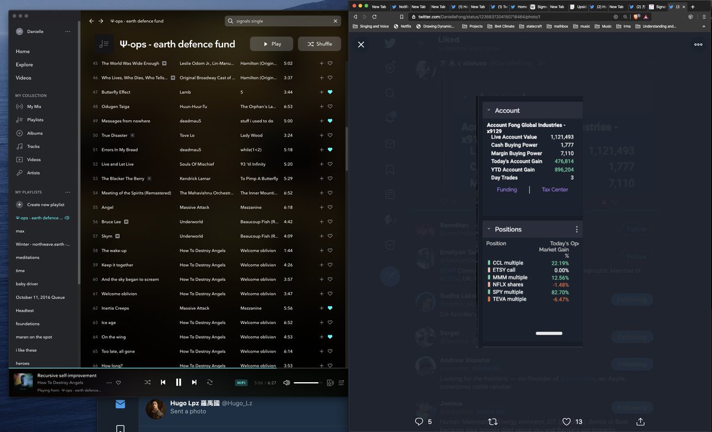Open Albums in My Collection
The image size is (712, 432).
pyautogui.click(x=29, y=134)
